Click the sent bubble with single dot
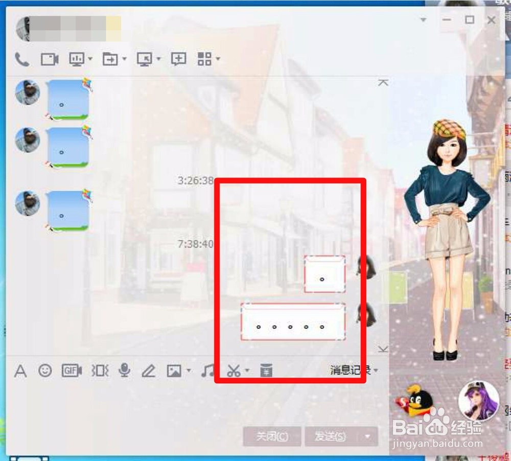The height and width of the screenshot is (461, 511). point(324,274)
